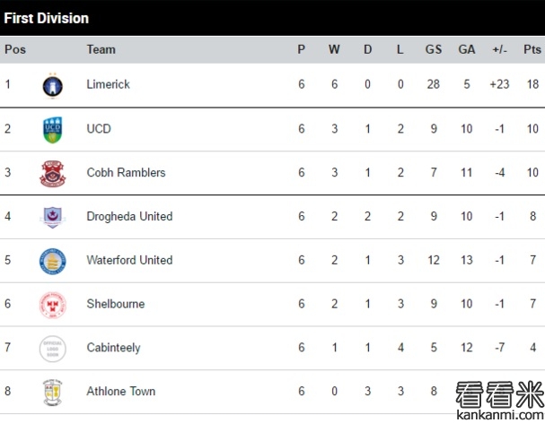545x423 pixels.
Task: Click the Waterford United team name
Action: (x=129, y=260)
